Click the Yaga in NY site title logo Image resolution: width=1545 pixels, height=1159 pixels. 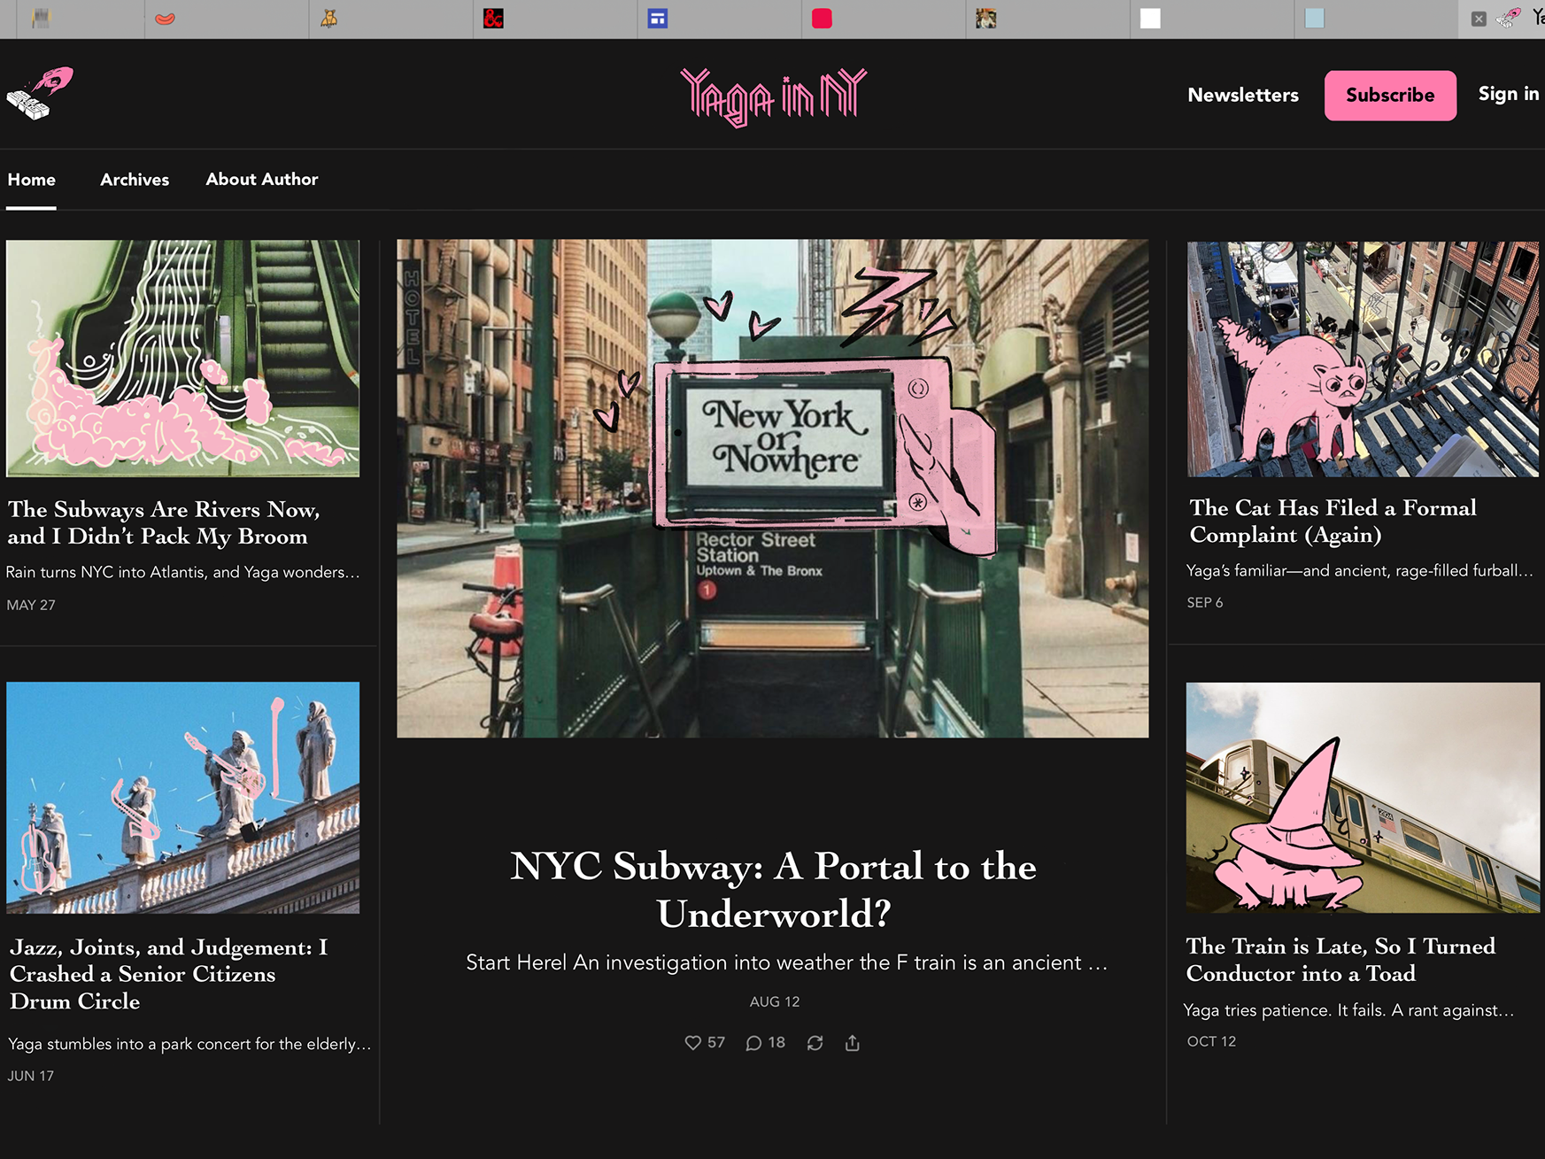pyautogui.click(x=773, y=97)
